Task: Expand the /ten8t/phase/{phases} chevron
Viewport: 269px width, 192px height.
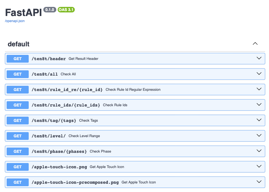Action: pos(259,151)
